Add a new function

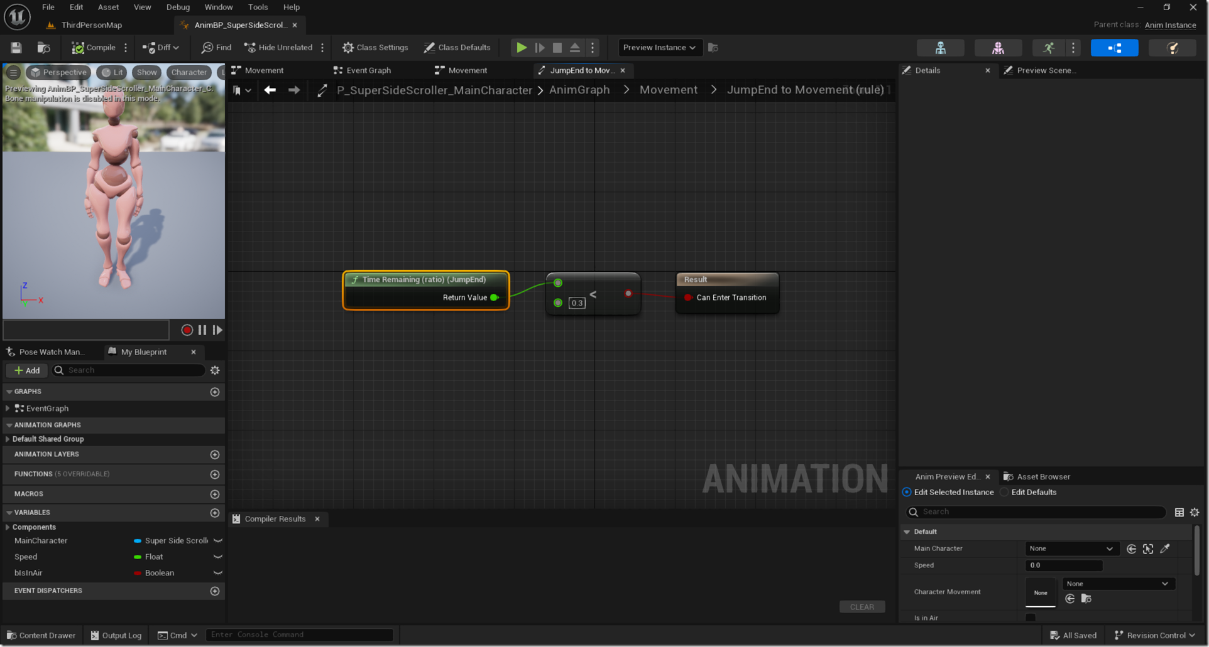click(x=215, y=474)
